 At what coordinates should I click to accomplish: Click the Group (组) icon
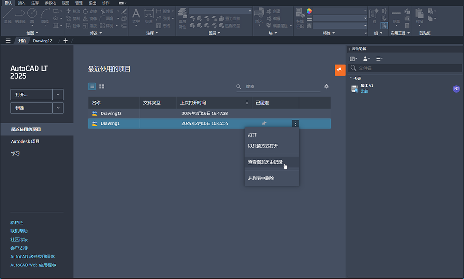(x=374, y=16)
